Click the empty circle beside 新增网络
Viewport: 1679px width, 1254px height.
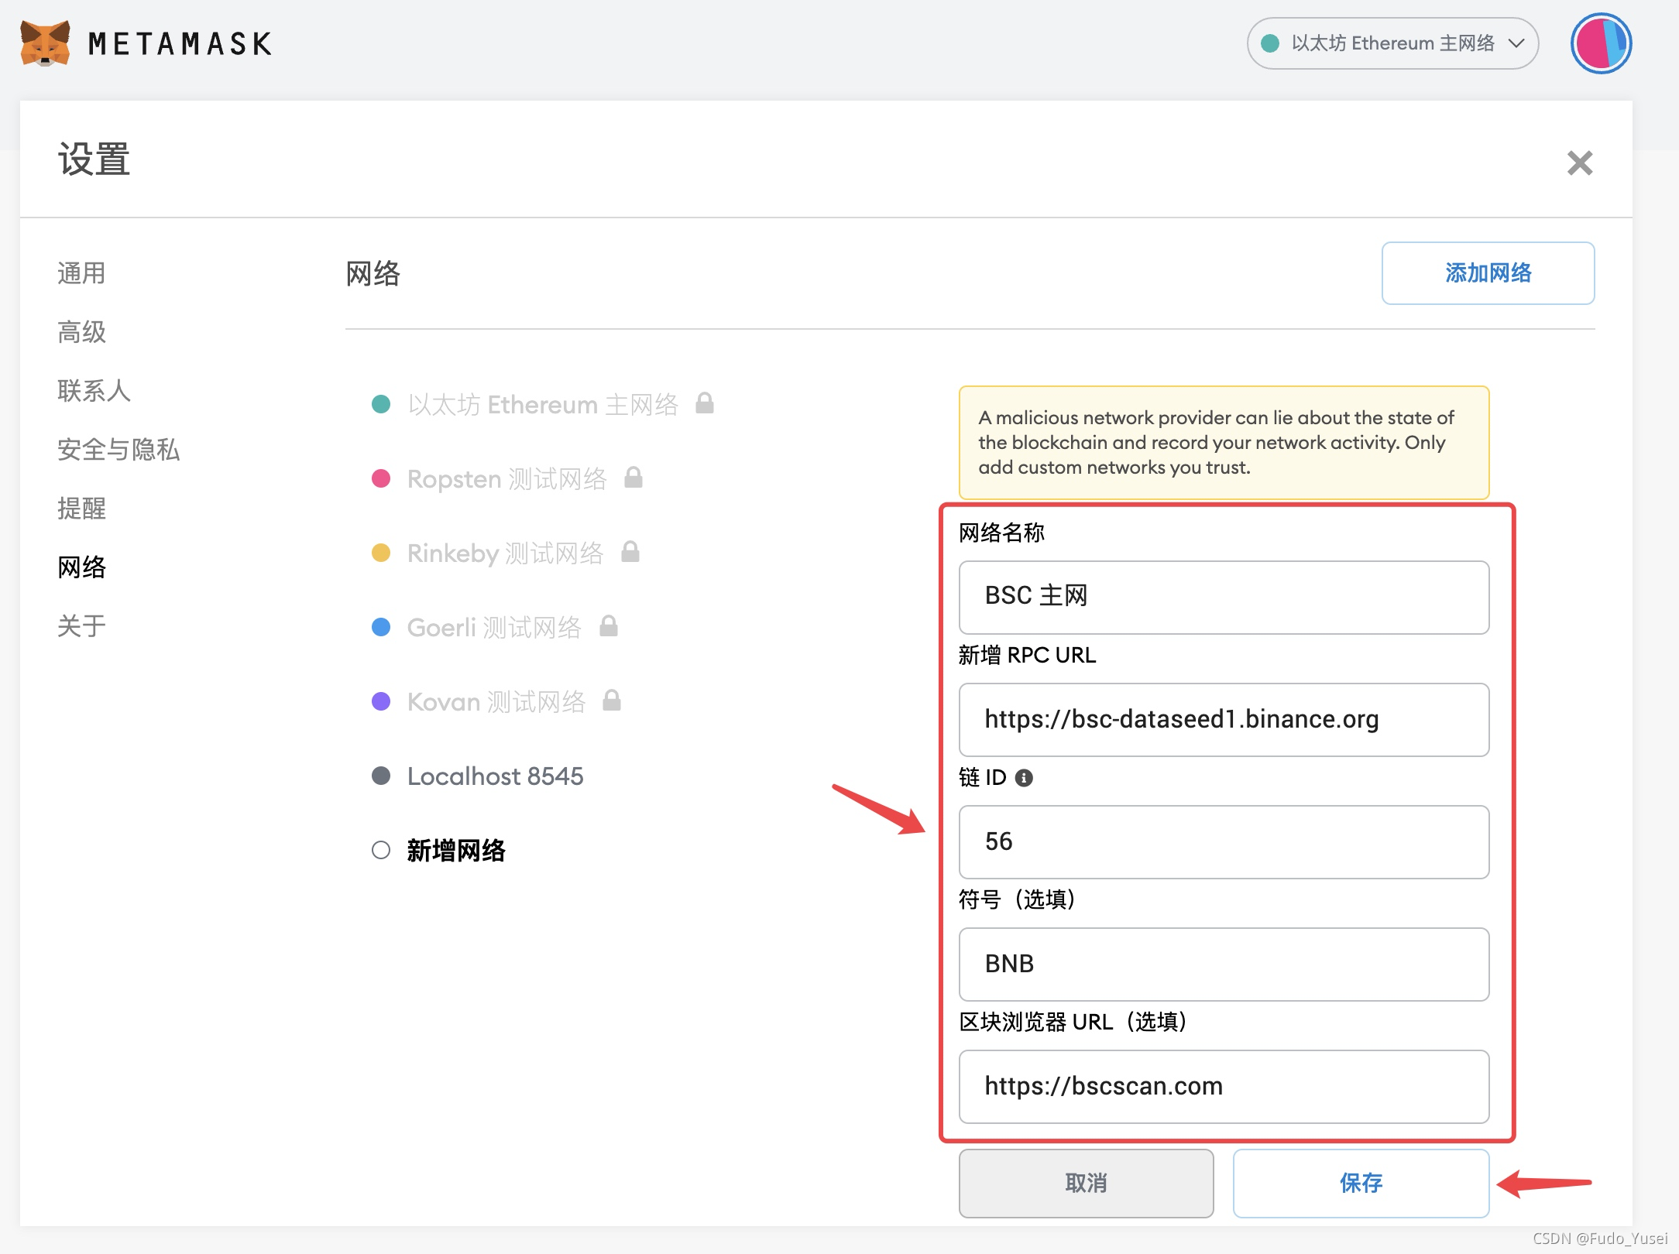pyautogui.click(x=381, y=850)
